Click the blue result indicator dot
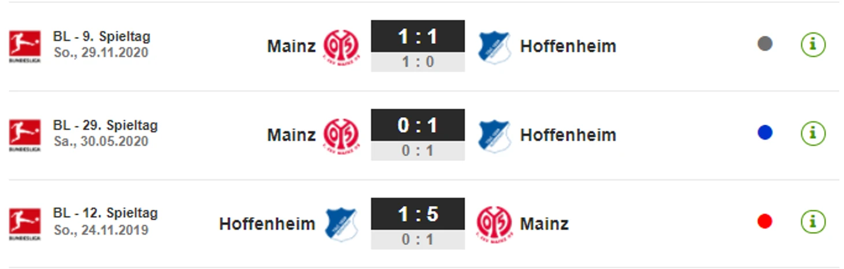The width and height of the screenshot is (844, 269). coord(765,133)
